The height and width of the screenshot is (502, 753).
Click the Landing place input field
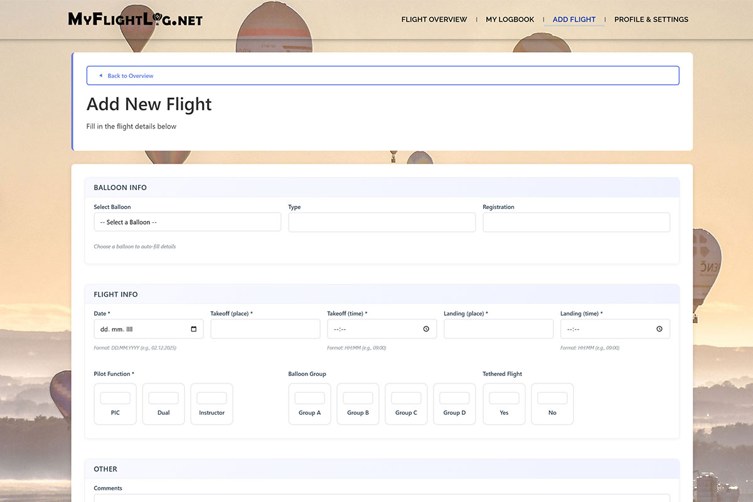tap(498, 329)
